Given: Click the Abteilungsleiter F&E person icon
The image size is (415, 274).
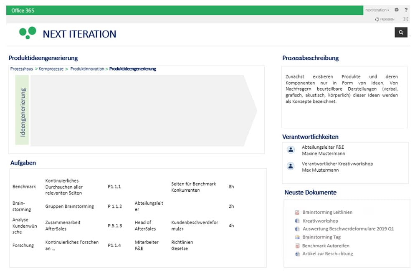Looking at the screenshot, I should (291, 150).
